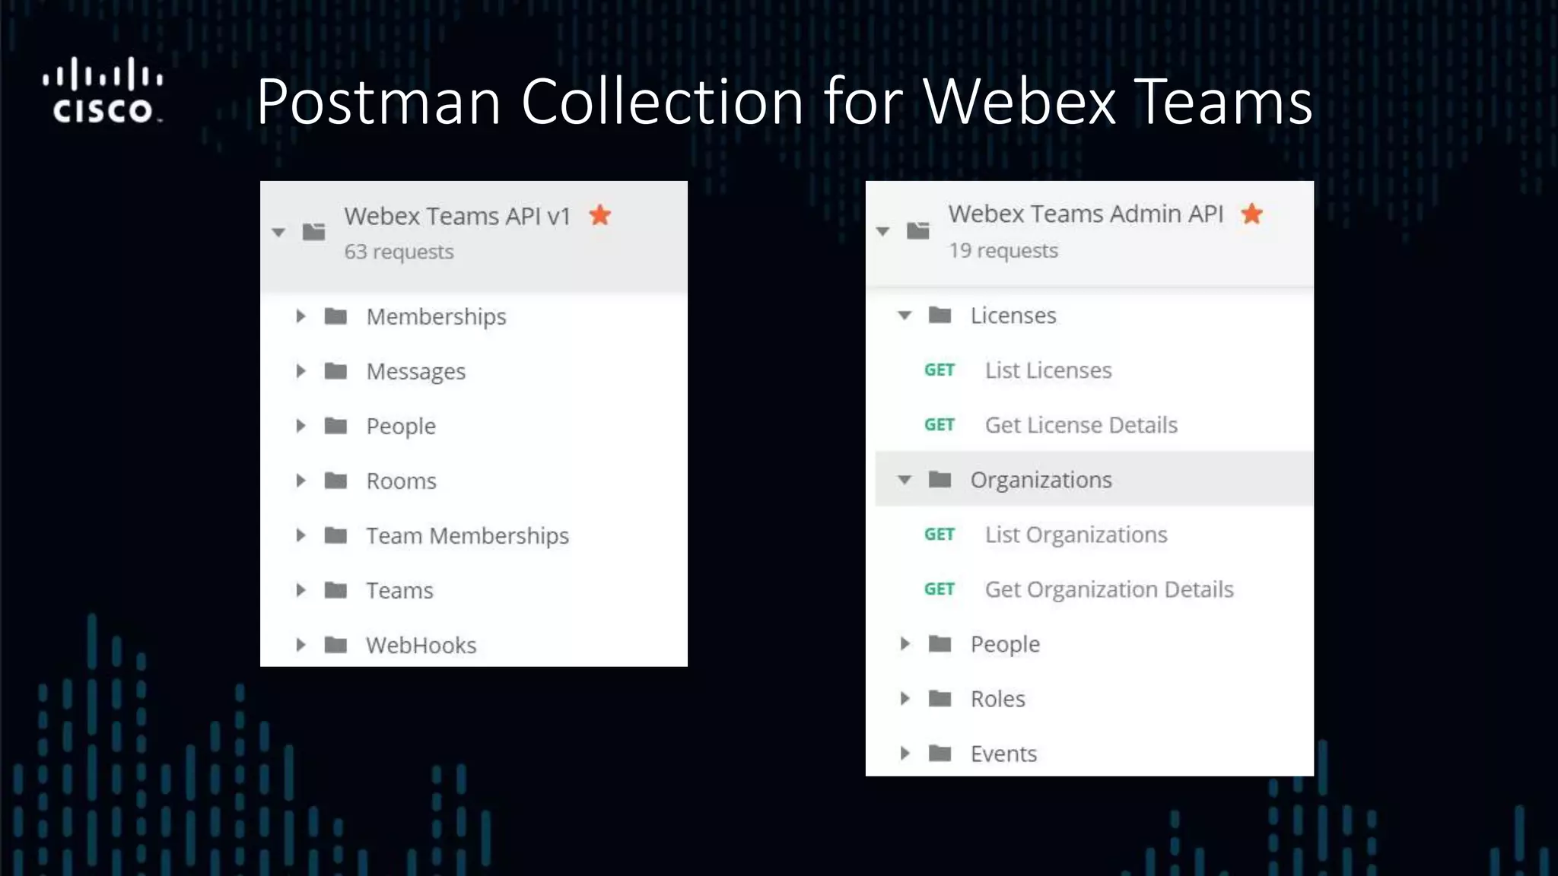Click the Teams folder icon

pyautogui.click(x=335, y=589)
